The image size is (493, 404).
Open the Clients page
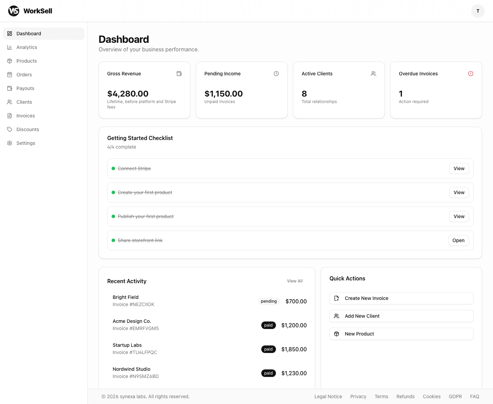coord(43,102)
